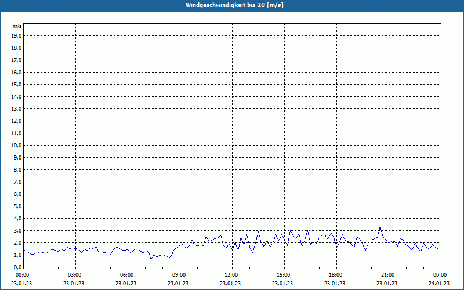This screenshot has height=290, width=464.
Task: Click the 17,0 y-axis label
Action: (x=17, y=60)
